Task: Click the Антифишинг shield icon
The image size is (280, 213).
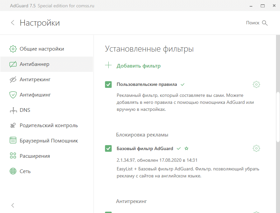Action: click(13, 95)
